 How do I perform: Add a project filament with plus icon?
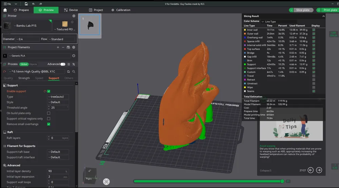[58, 47]
